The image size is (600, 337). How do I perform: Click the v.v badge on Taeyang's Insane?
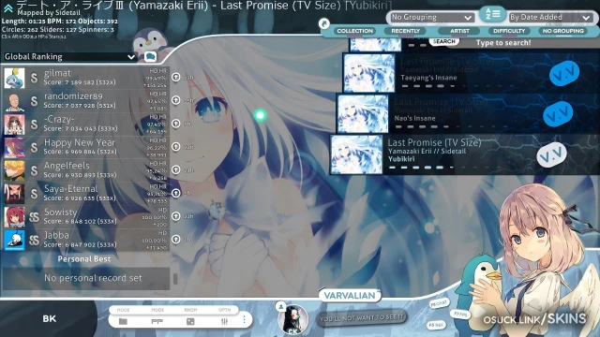[564, 73]
